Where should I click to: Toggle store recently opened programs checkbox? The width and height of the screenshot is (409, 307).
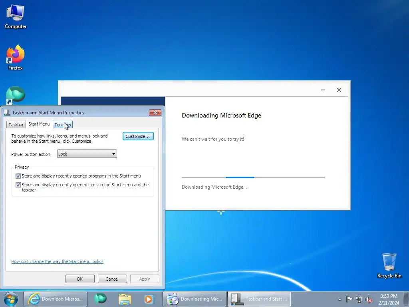[18, 176]
